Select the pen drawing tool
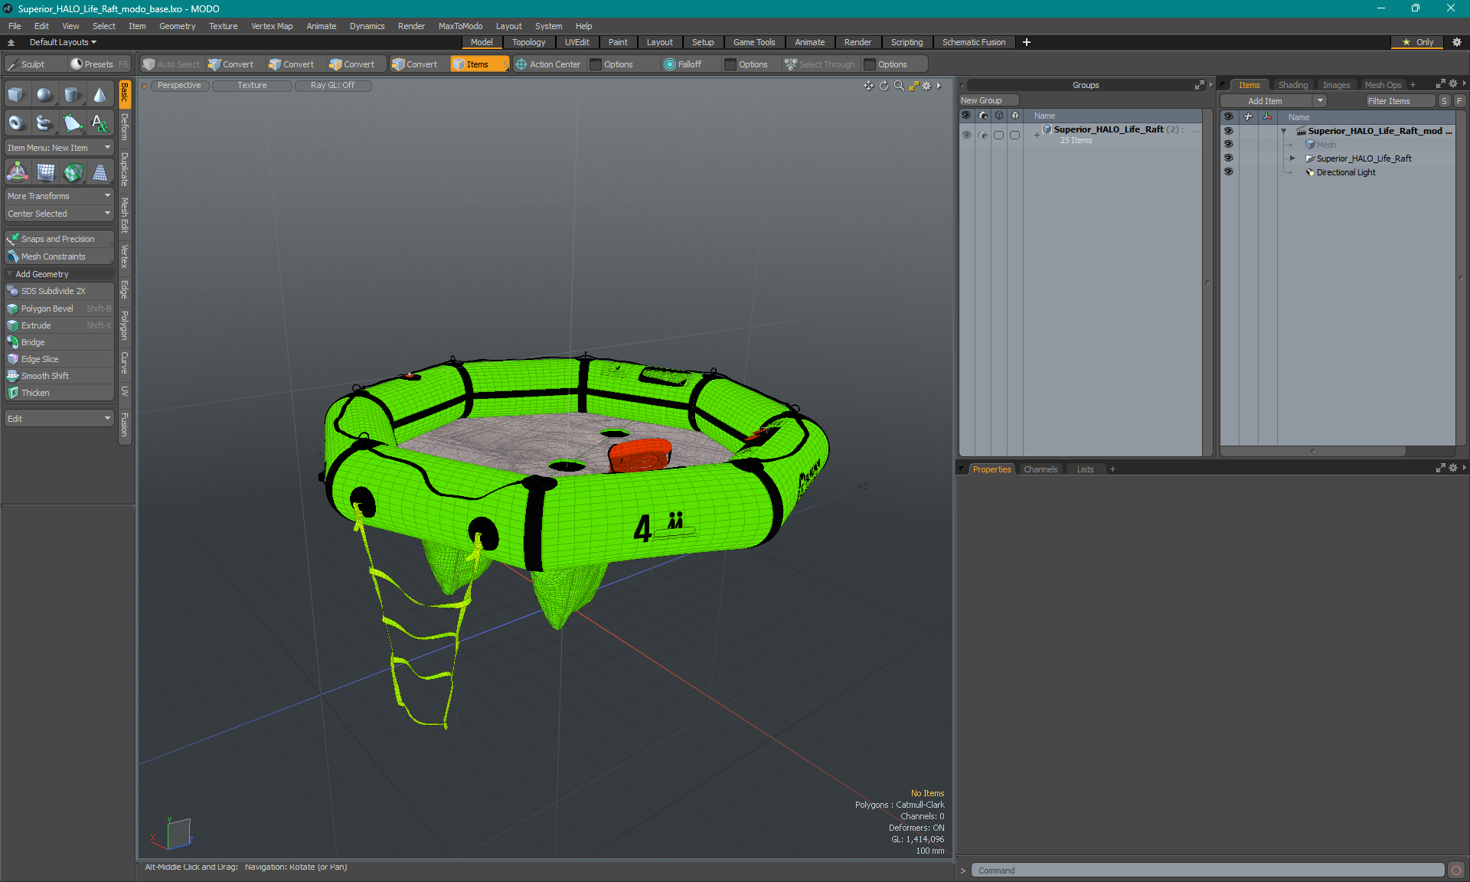 point(72,122)
